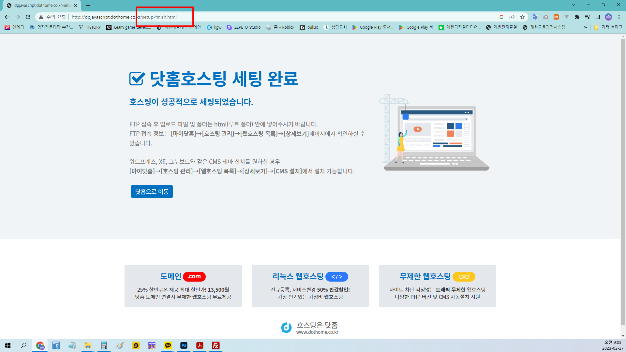The image size is (626, 352).
Task: Open the TISTORY bookmark
Action: click(90, 27)
